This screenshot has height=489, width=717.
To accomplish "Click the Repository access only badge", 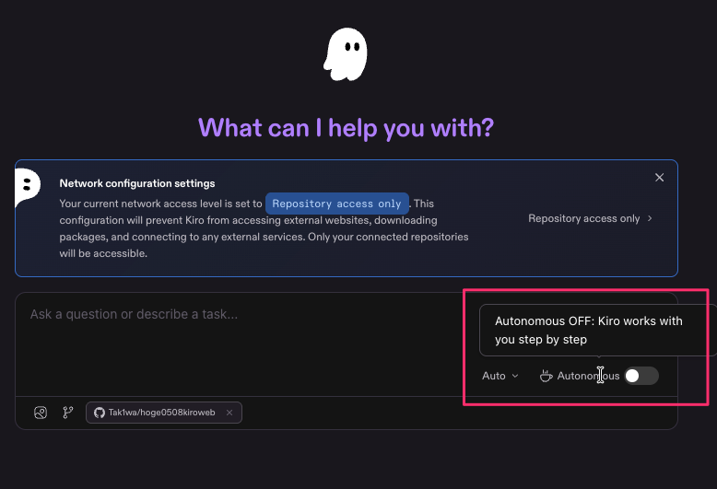I will click(337, 204).
